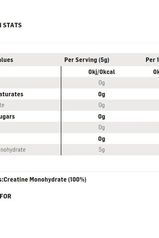159x238 pixels.
Task: Select the 5g creatine monohydrate value
Action: tap(102, 150)
